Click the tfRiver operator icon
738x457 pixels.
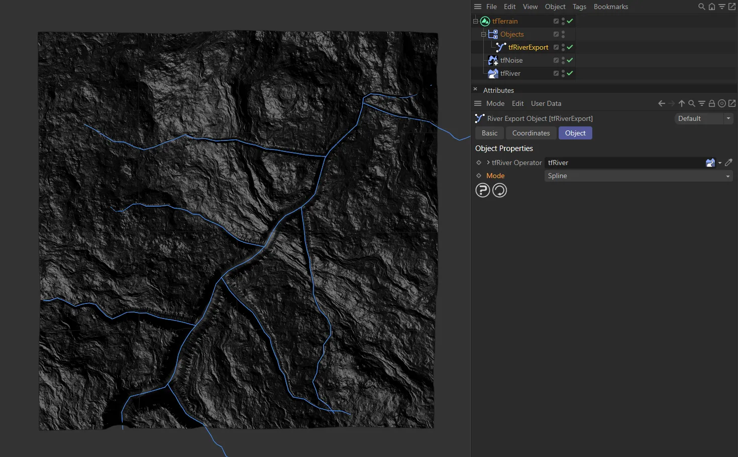(493, 73)
